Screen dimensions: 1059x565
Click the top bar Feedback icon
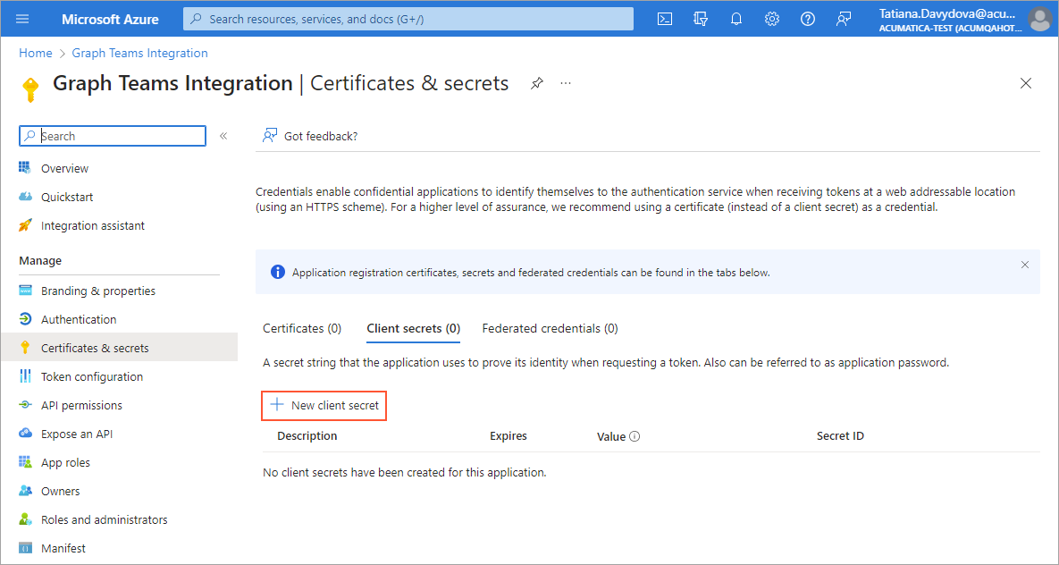point(844,19)
